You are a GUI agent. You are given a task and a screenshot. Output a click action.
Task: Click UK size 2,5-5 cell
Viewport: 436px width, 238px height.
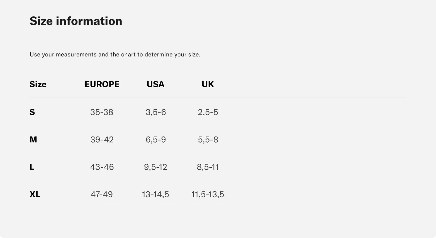pyautogui.click(x=208, y=112)
